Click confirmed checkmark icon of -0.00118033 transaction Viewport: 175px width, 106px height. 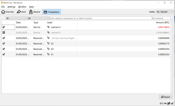pyautogui.click(x=4, y=27)
